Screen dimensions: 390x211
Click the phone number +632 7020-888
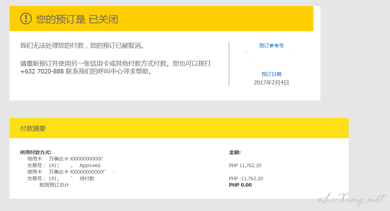point(42,71)
